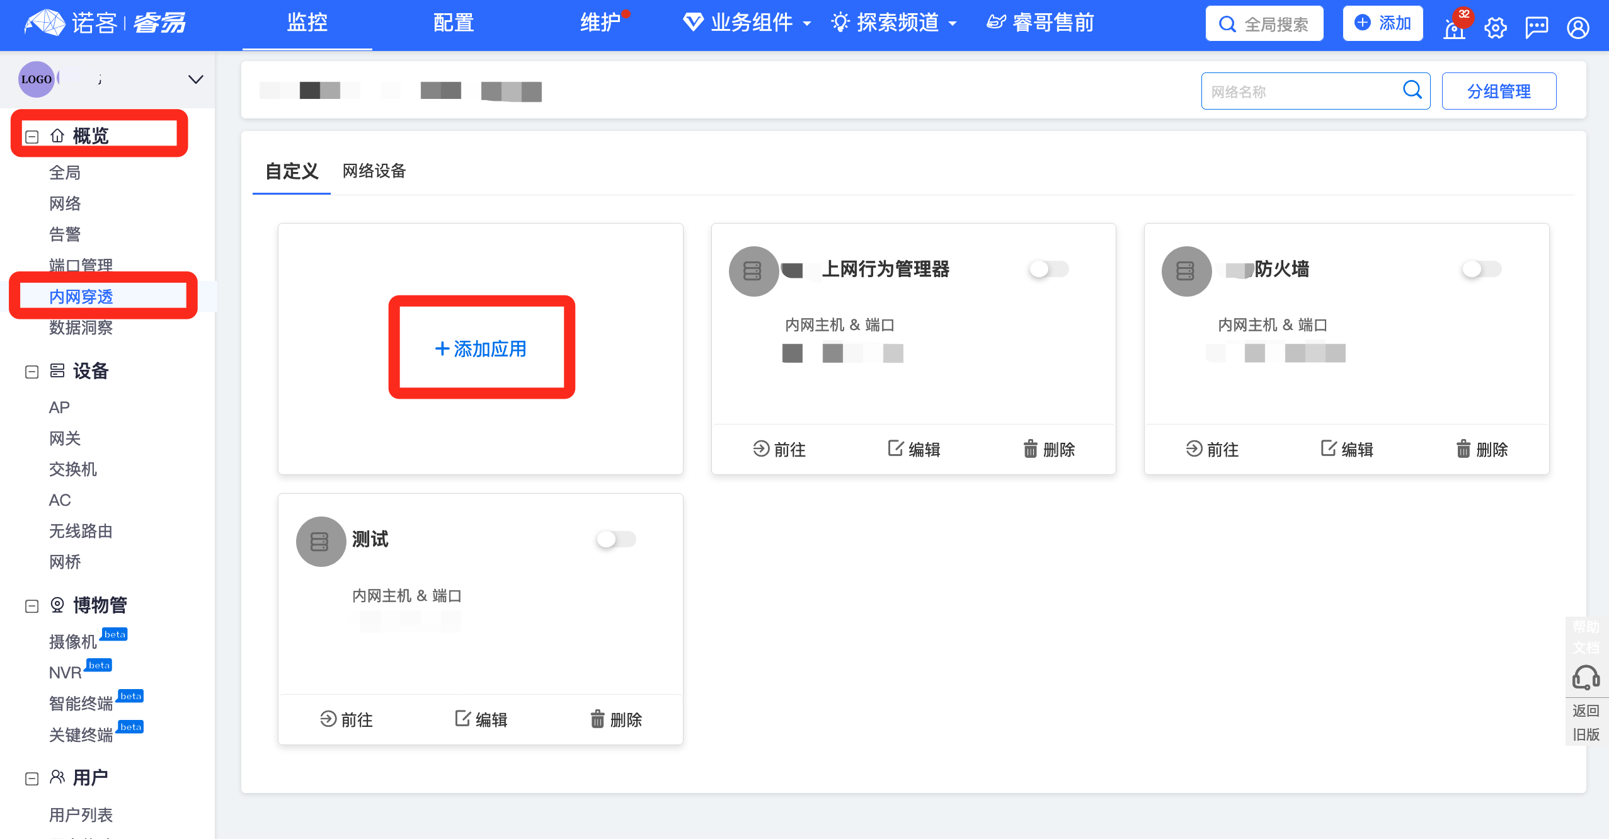Image resolution: width=1609 pixels, height=839 pixels.
Task: Switch to the 维护 top tab
Action: pyautogui.click(x=600, y=23)
